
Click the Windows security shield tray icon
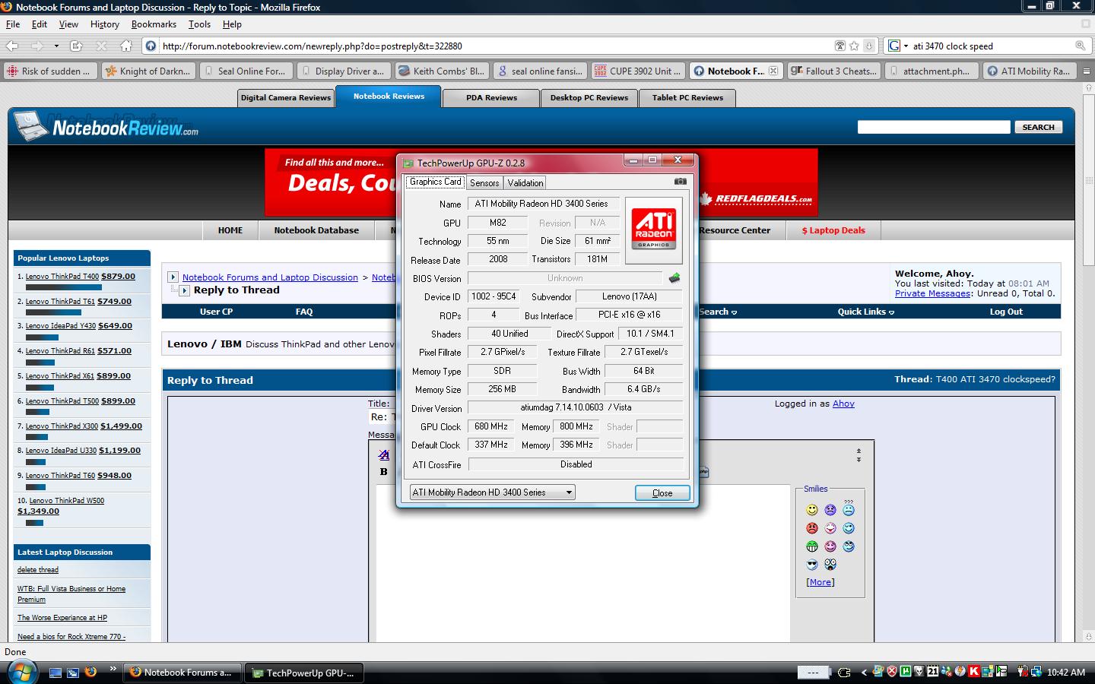pos(892,672)
